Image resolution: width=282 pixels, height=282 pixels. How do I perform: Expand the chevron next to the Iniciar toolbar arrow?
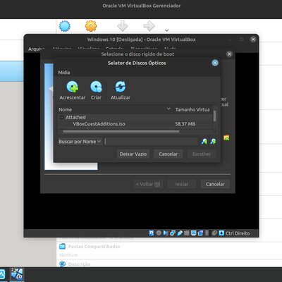click(x=167, y=30)
